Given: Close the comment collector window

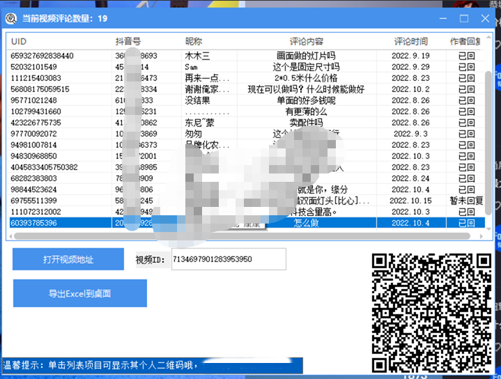Looking at the screenshot, I should (x=484, y=18).
